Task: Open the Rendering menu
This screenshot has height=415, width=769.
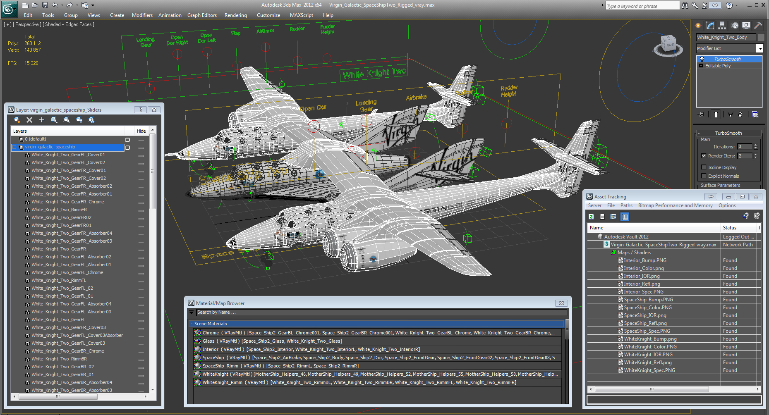Action: click(x=236, y=15)
